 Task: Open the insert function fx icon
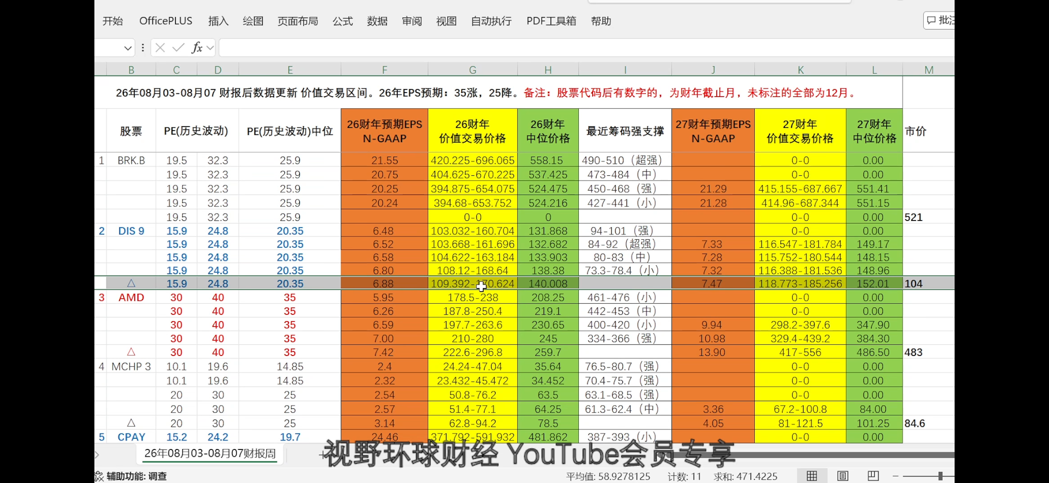point(197,48)
